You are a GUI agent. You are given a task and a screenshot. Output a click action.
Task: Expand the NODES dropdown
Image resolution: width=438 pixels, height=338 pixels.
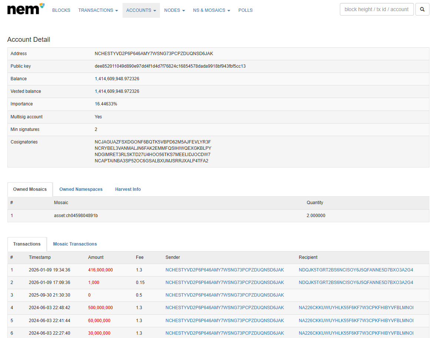click(x=174, y=10)
